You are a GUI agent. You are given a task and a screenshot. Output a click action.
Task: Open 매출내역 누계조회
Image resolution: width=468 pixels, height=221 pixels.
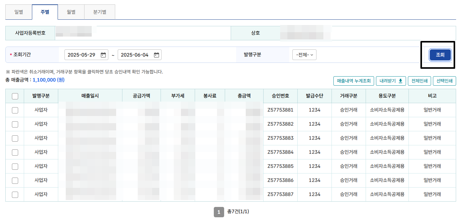(354, 81)
